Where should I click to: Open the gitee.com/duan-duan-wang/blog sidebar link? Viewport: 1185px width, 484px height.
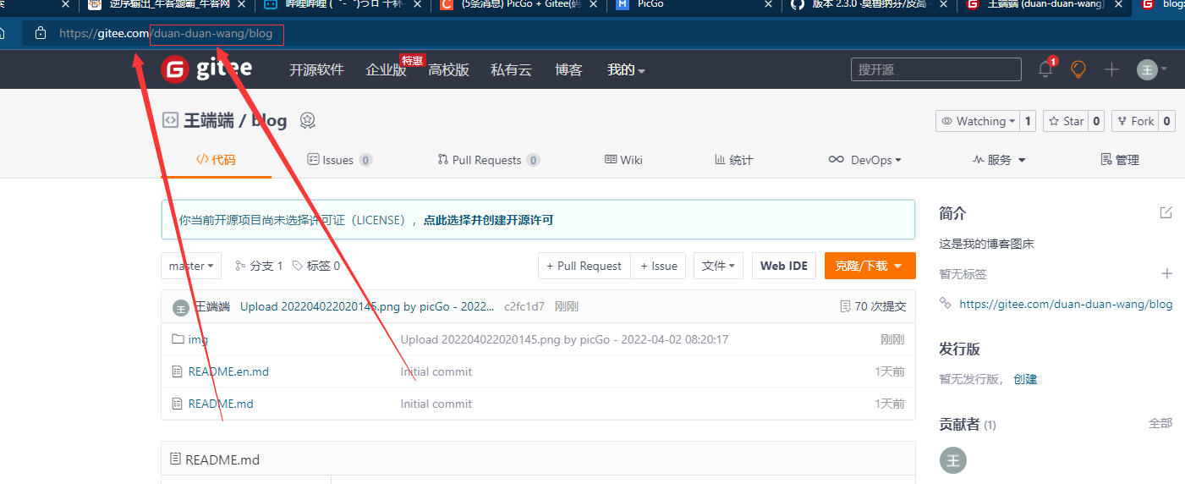[x=1066, y=304]
